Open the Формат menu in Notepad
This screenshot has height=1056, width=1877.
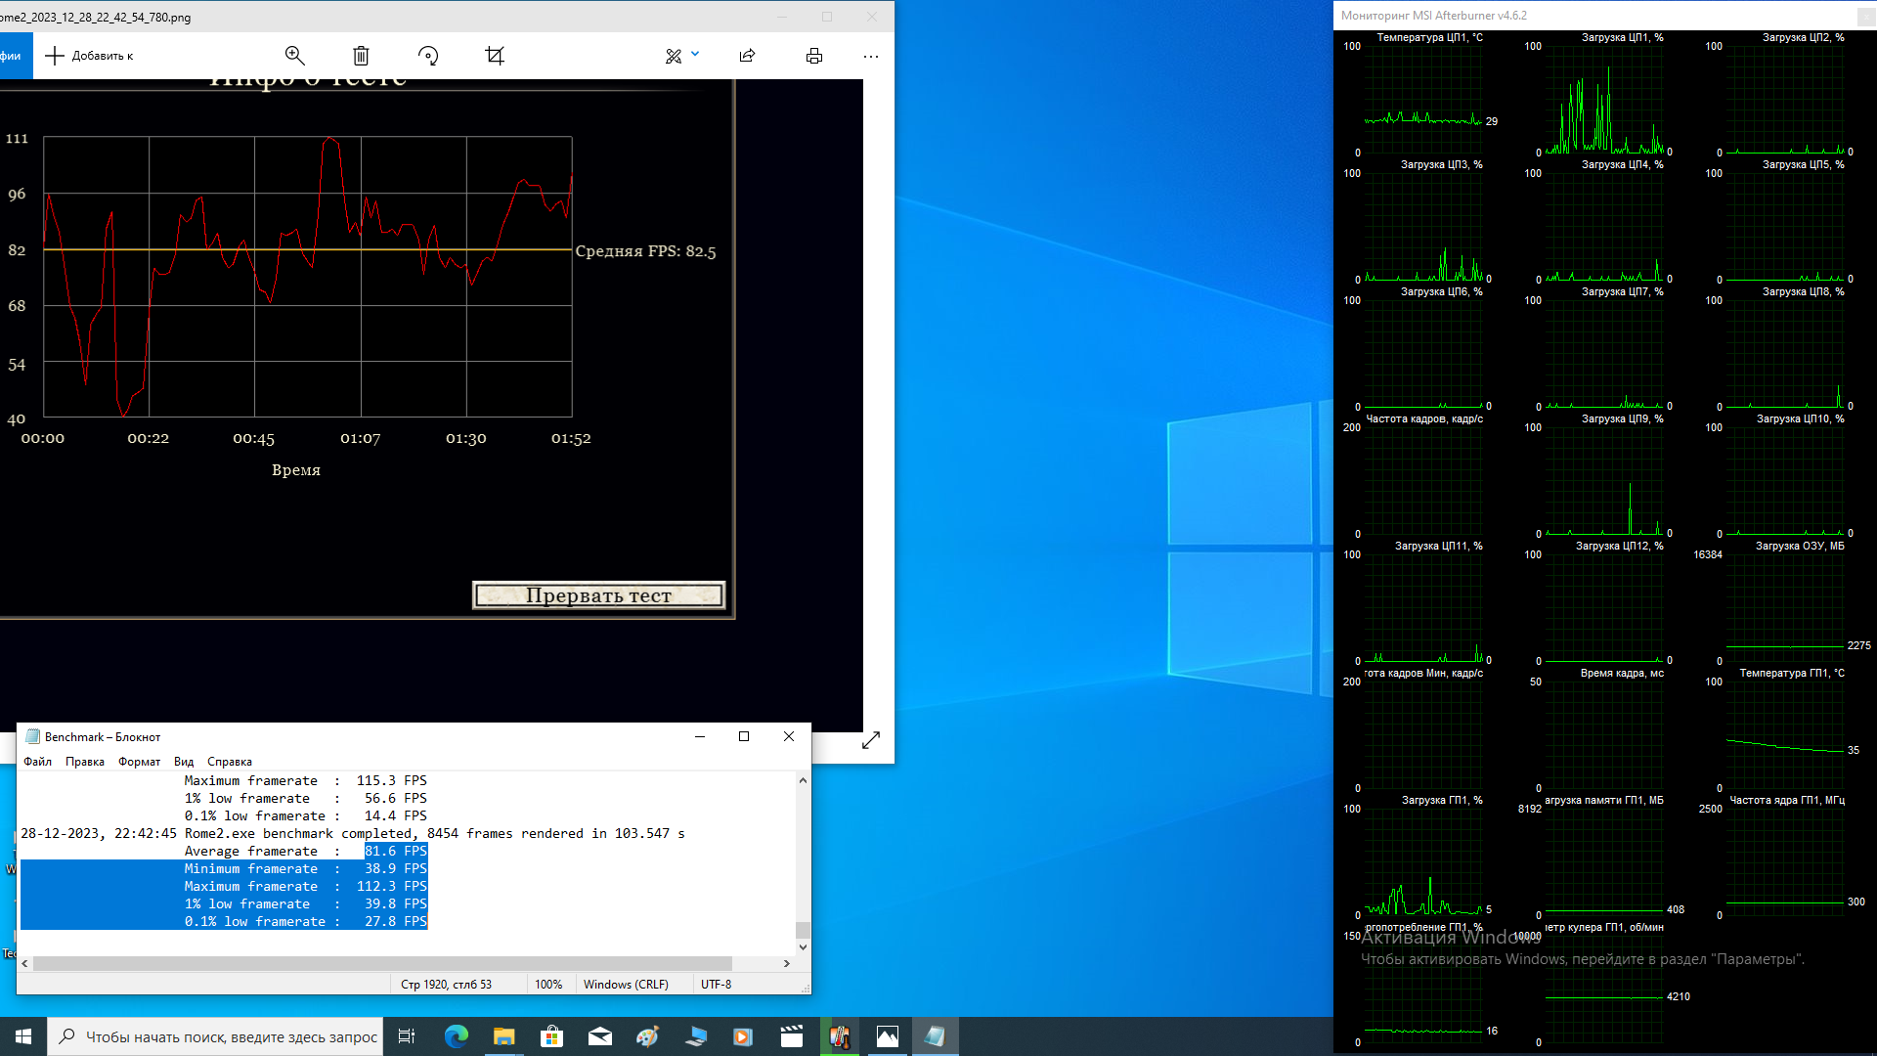[139, 762]
